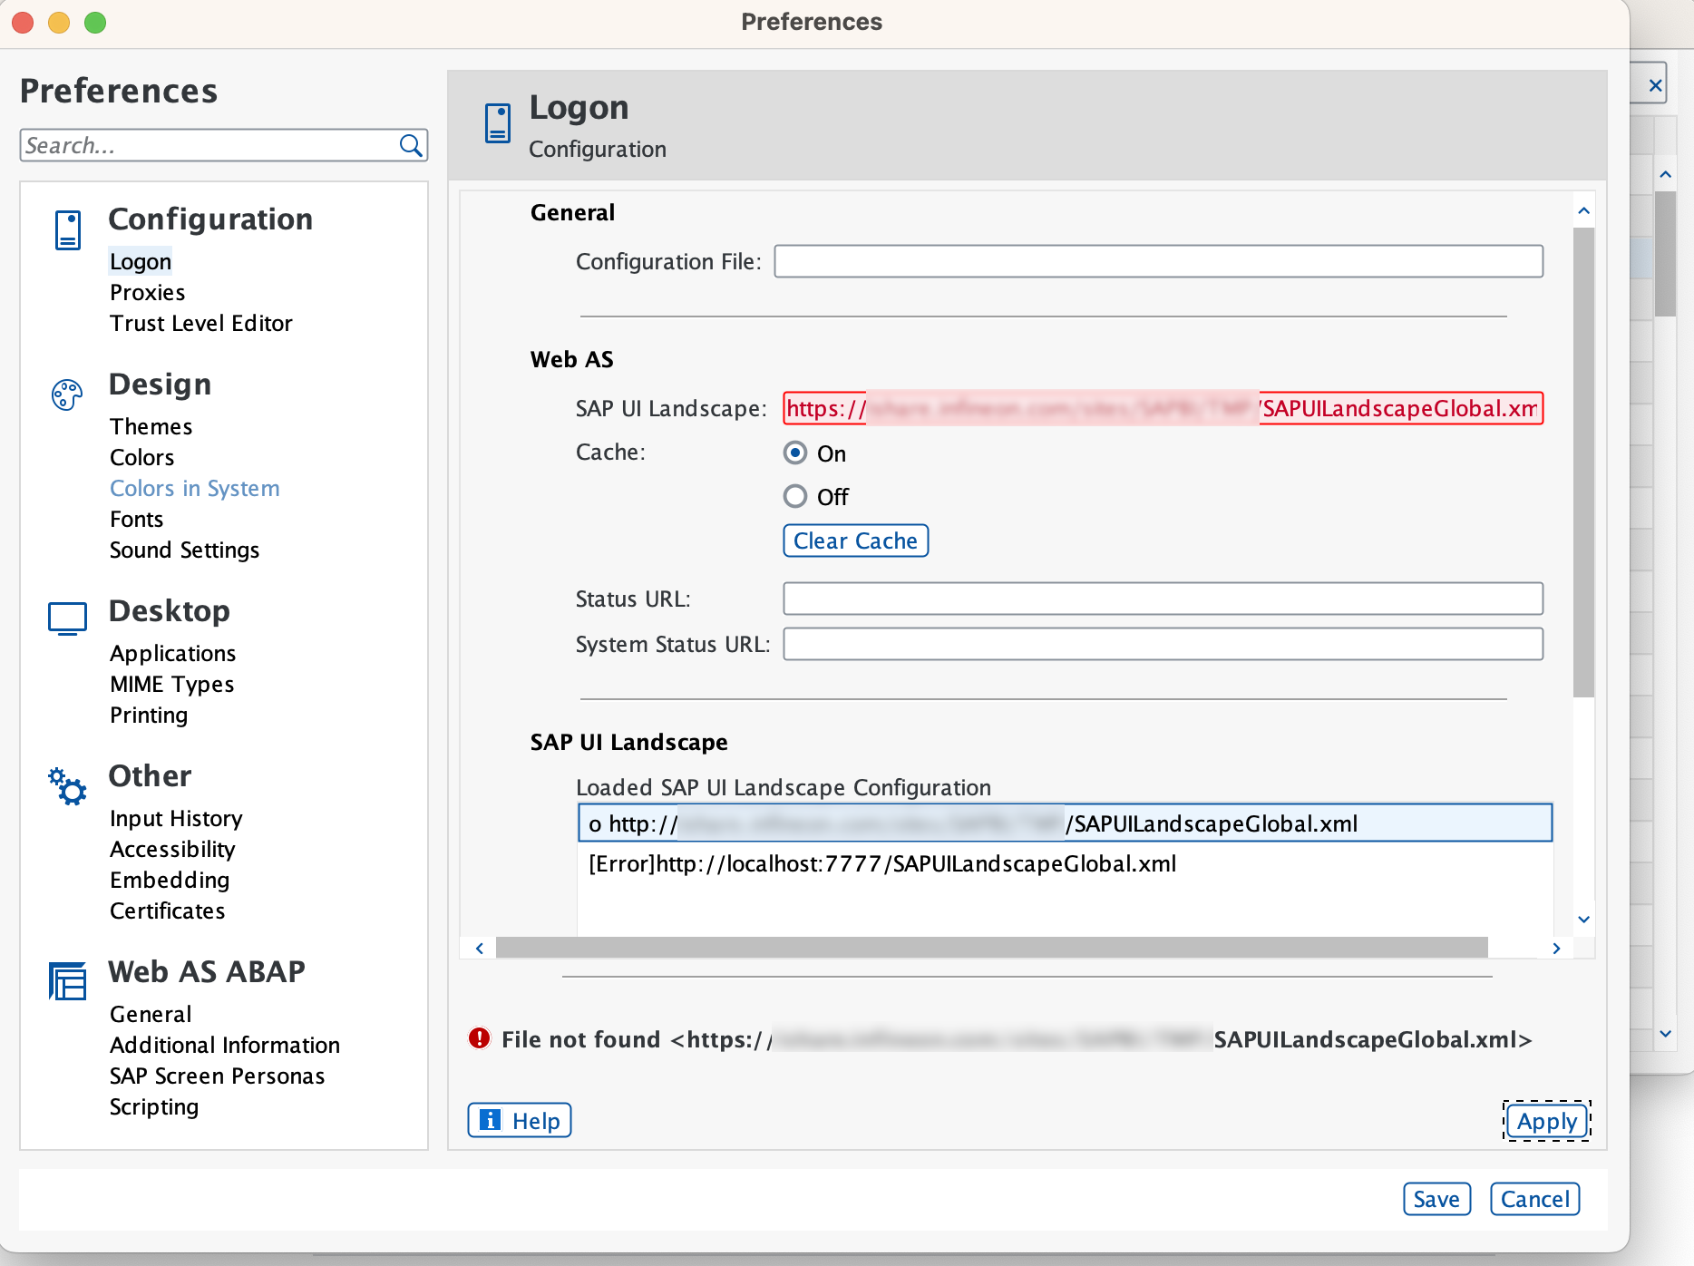The image size is (1694, 1266).
Task: Click the Design palette icon
Action: [67, 394]
